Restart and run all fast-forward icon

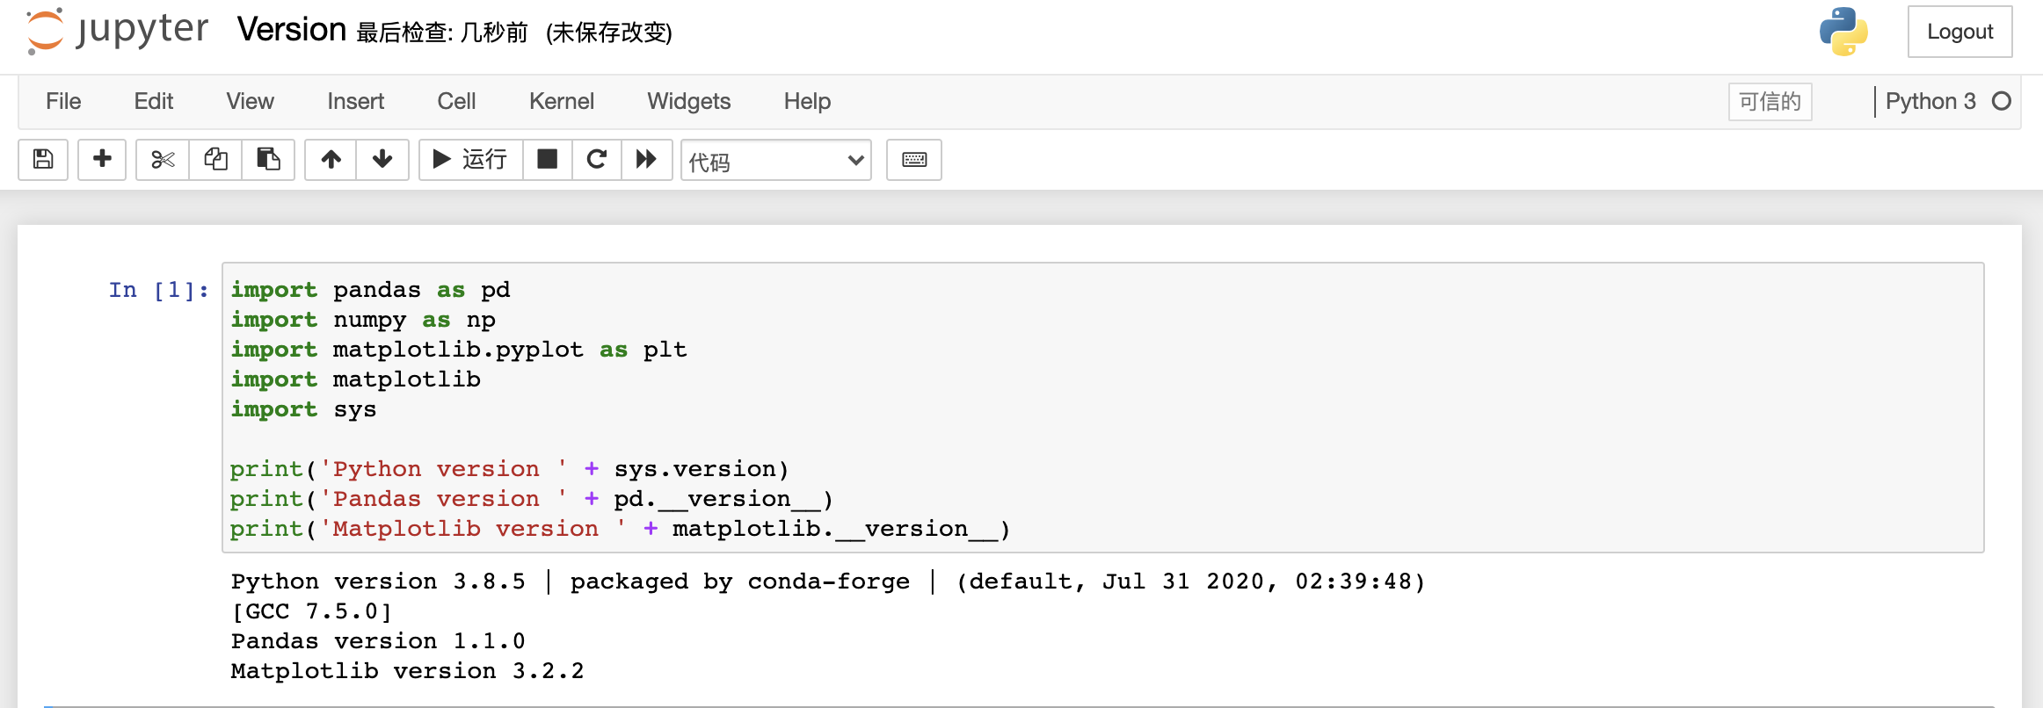[x=646, y=160]
